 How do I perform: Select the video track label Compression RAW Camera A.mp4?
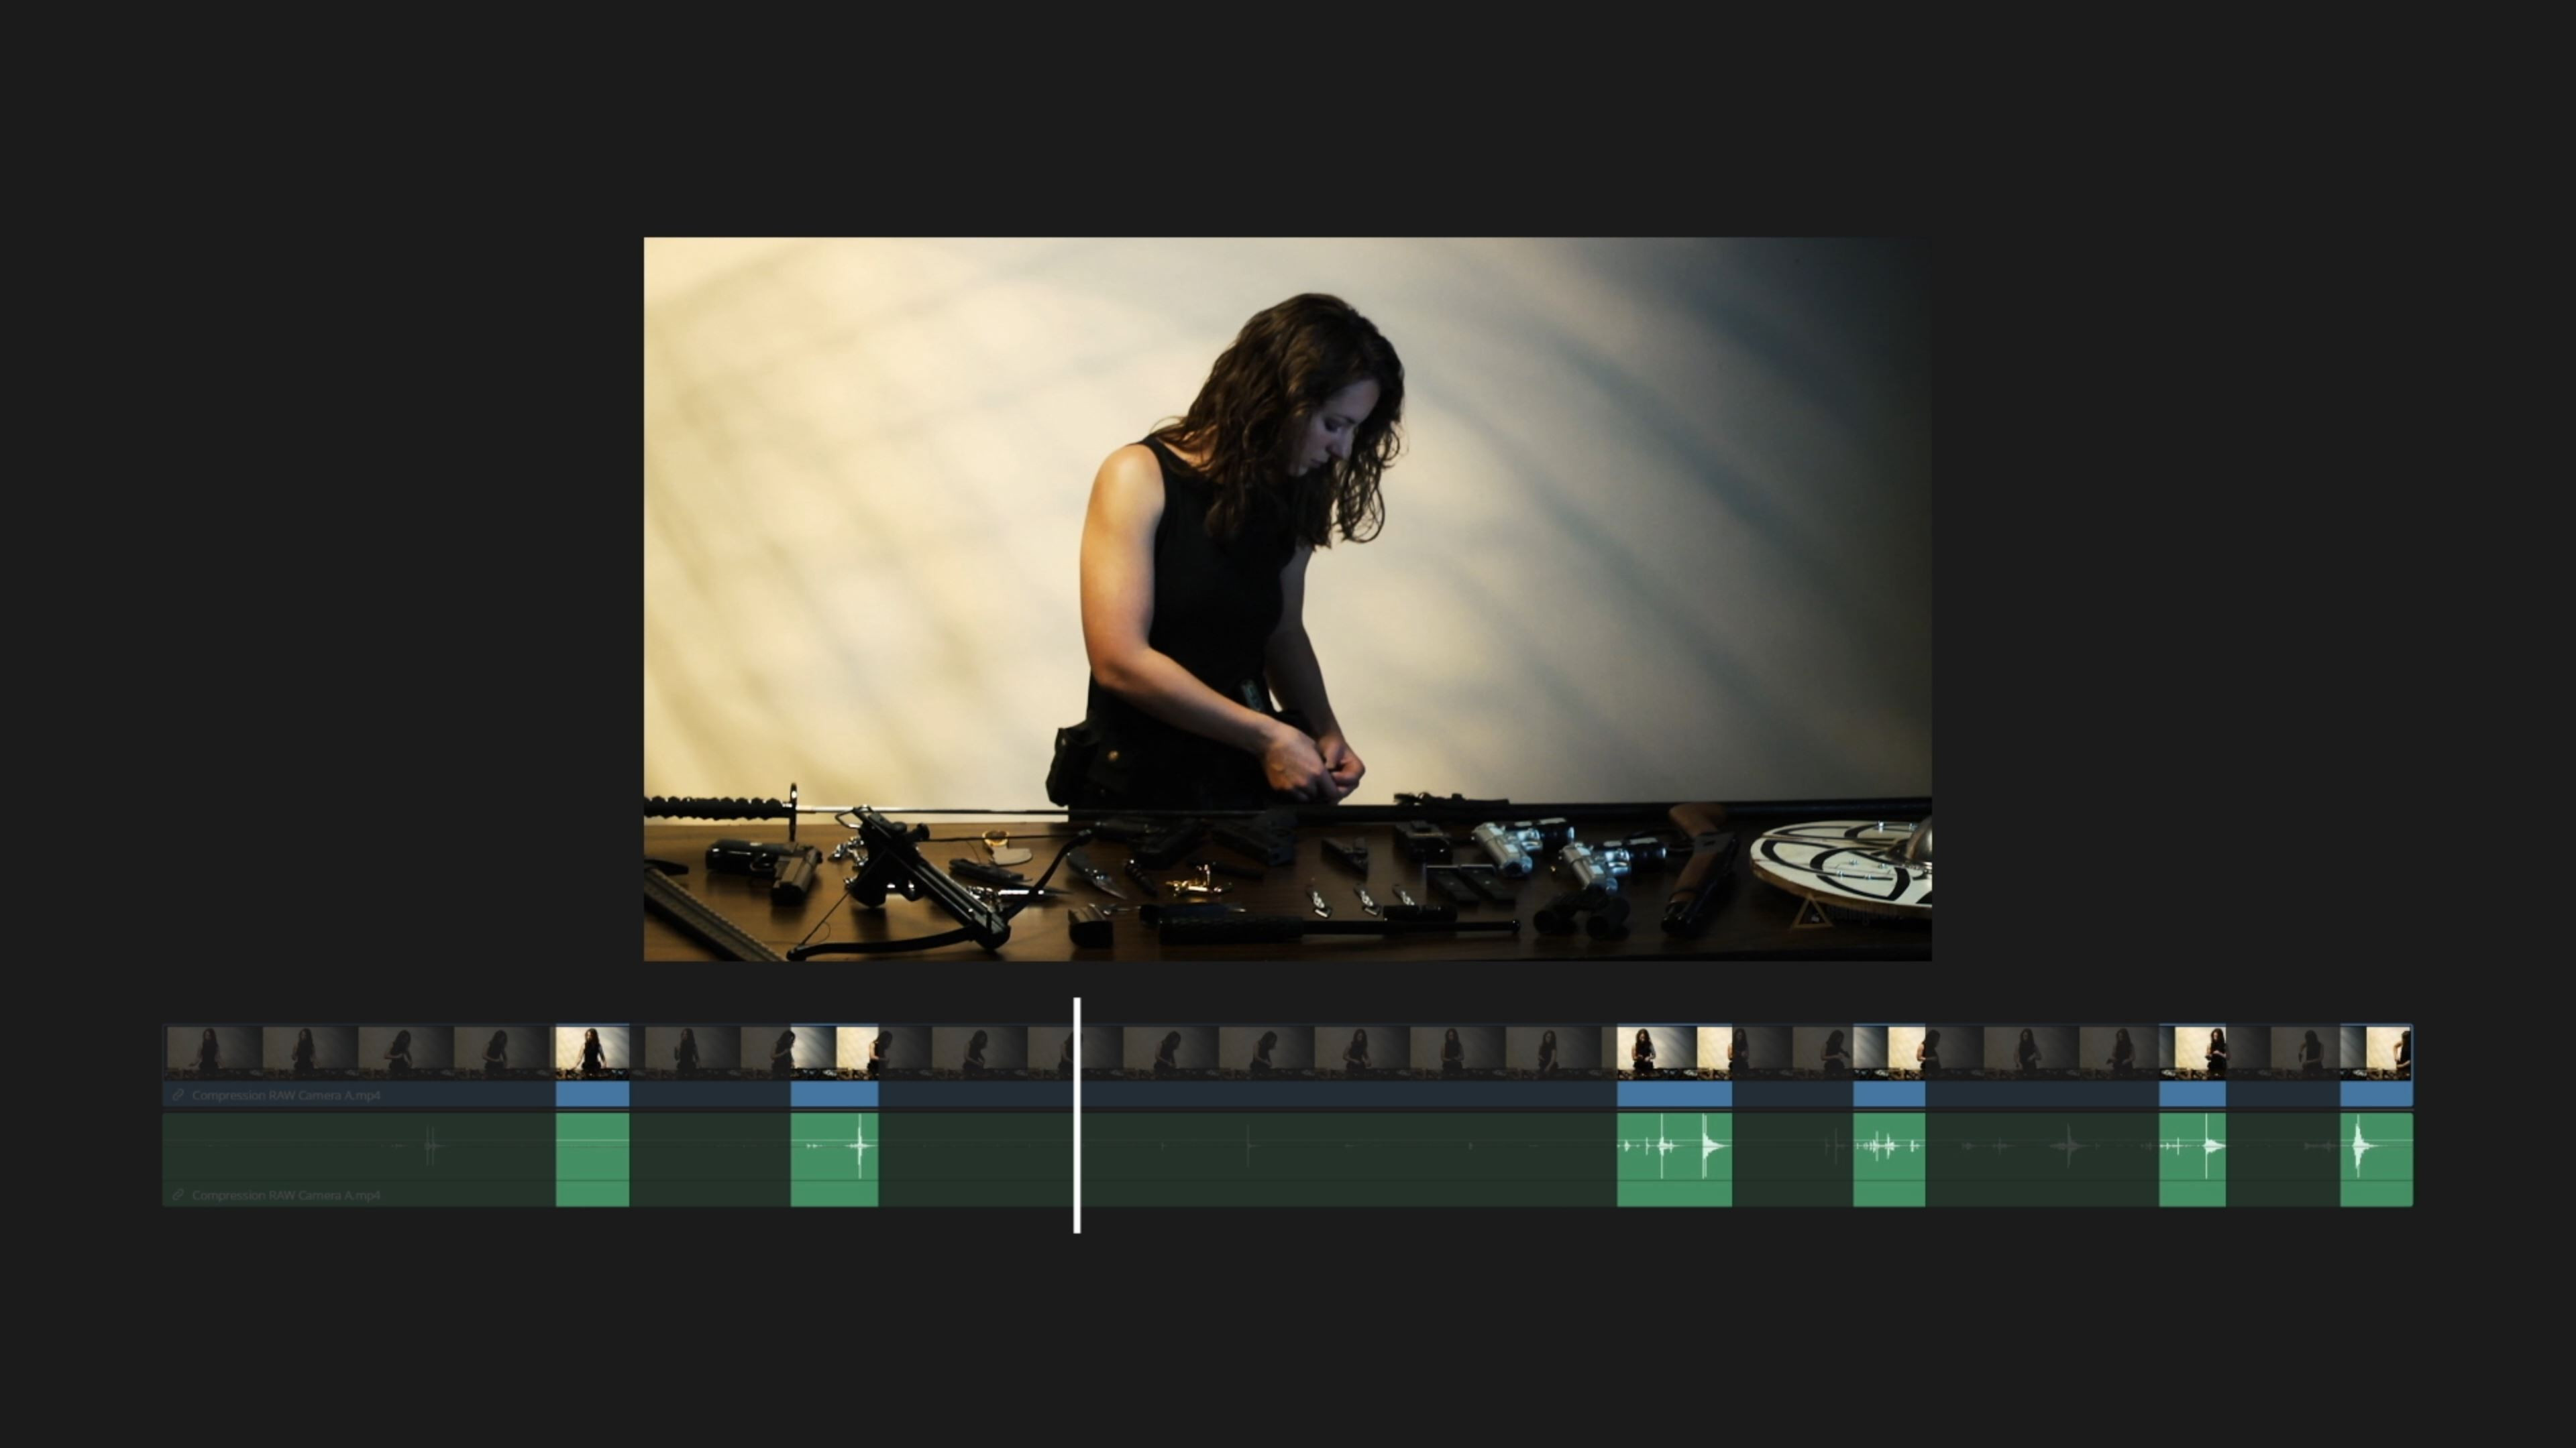pyautogui.click(x=286, y=1095)
